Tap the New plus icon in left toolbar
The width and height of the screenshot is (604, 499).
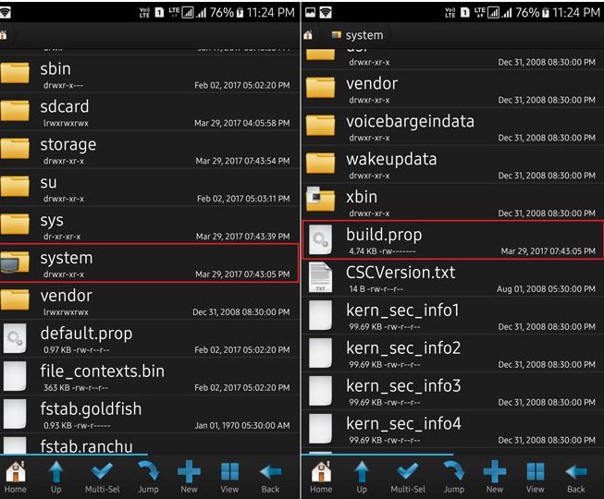tap(190, 475)
